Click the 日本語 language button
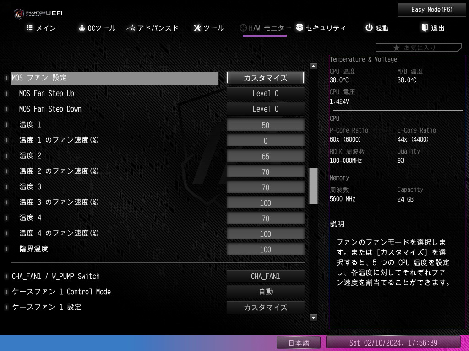 coord(299,343)
